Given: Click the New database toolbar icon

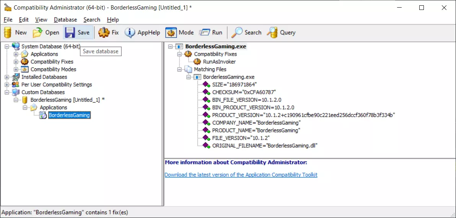Looking at the screenshot, I should tap(8, 32).
